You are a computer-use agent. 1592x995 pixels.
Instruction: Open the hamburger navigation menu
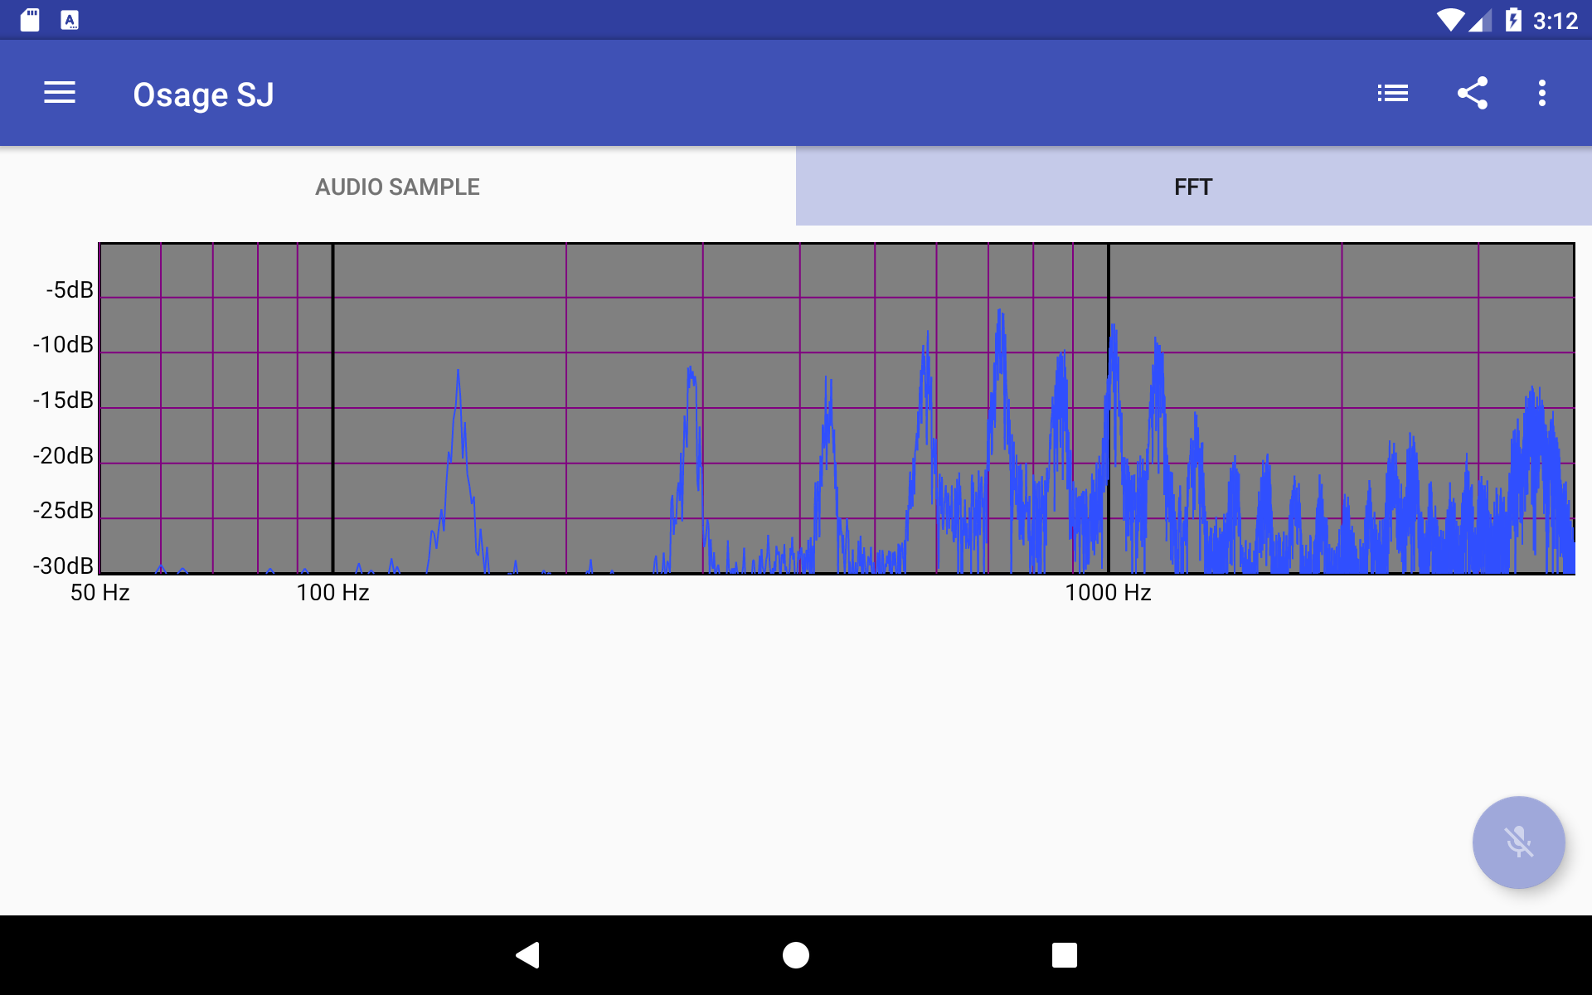60,93
